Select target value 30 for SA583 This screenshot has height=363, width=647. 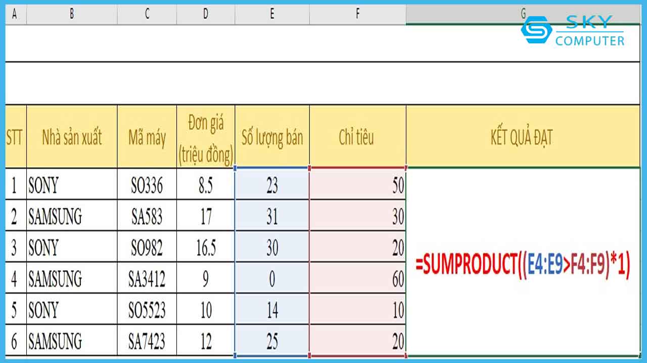[x=358, y=215]
